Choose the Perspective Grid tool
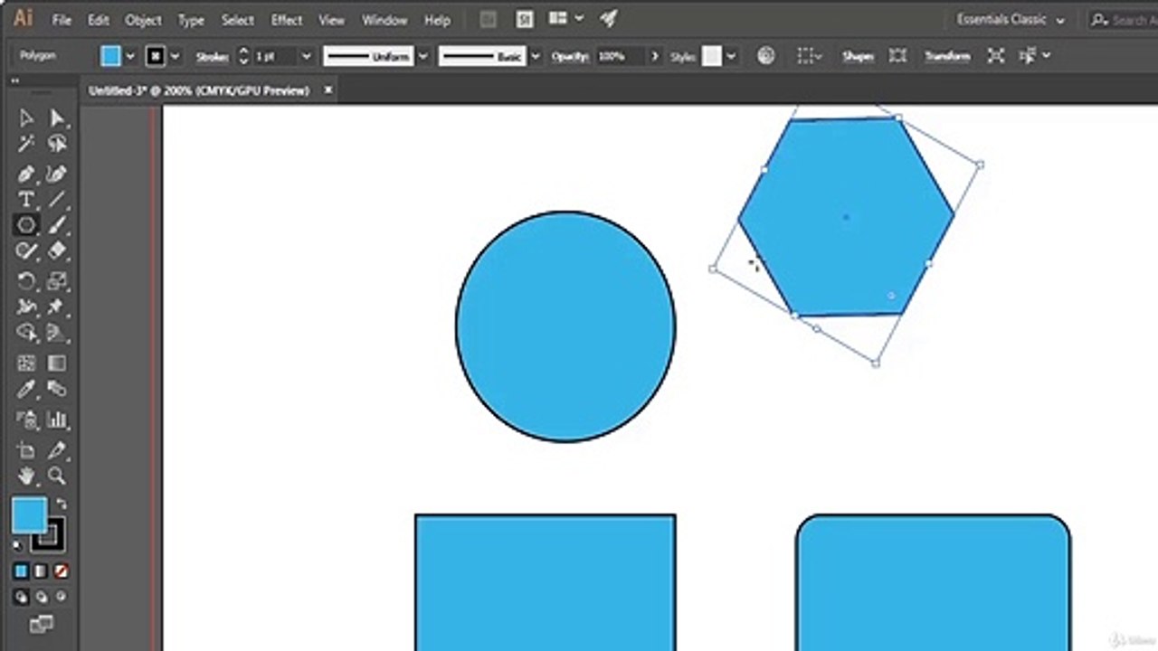Screen dimensions: 1158x651 point(57,333)
